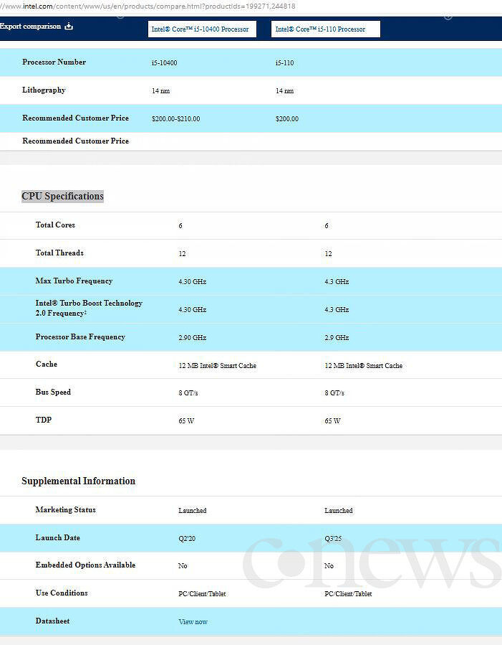This screenshot has height=645, width=502.
Task: Click the TDP row label
Action: point(44,420)
